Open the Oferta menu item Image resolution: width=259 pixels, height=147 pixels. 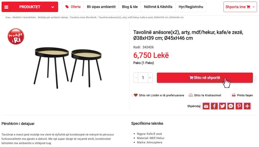(x=72, y=7)
